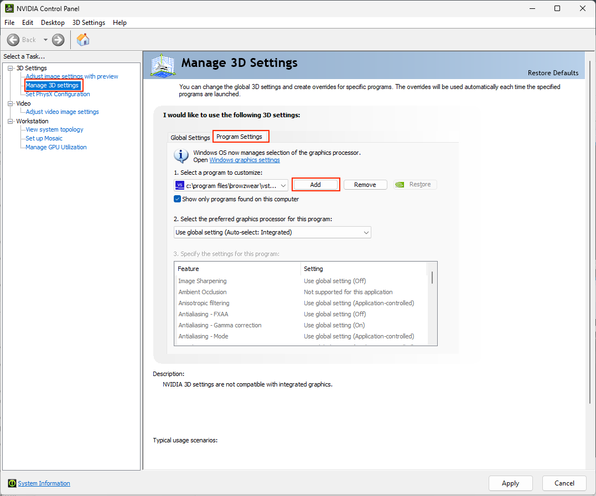Viewport: 596px width, 496px height.
Task: Click the Manage 3D Settings header image
Action: click(163, 66)
